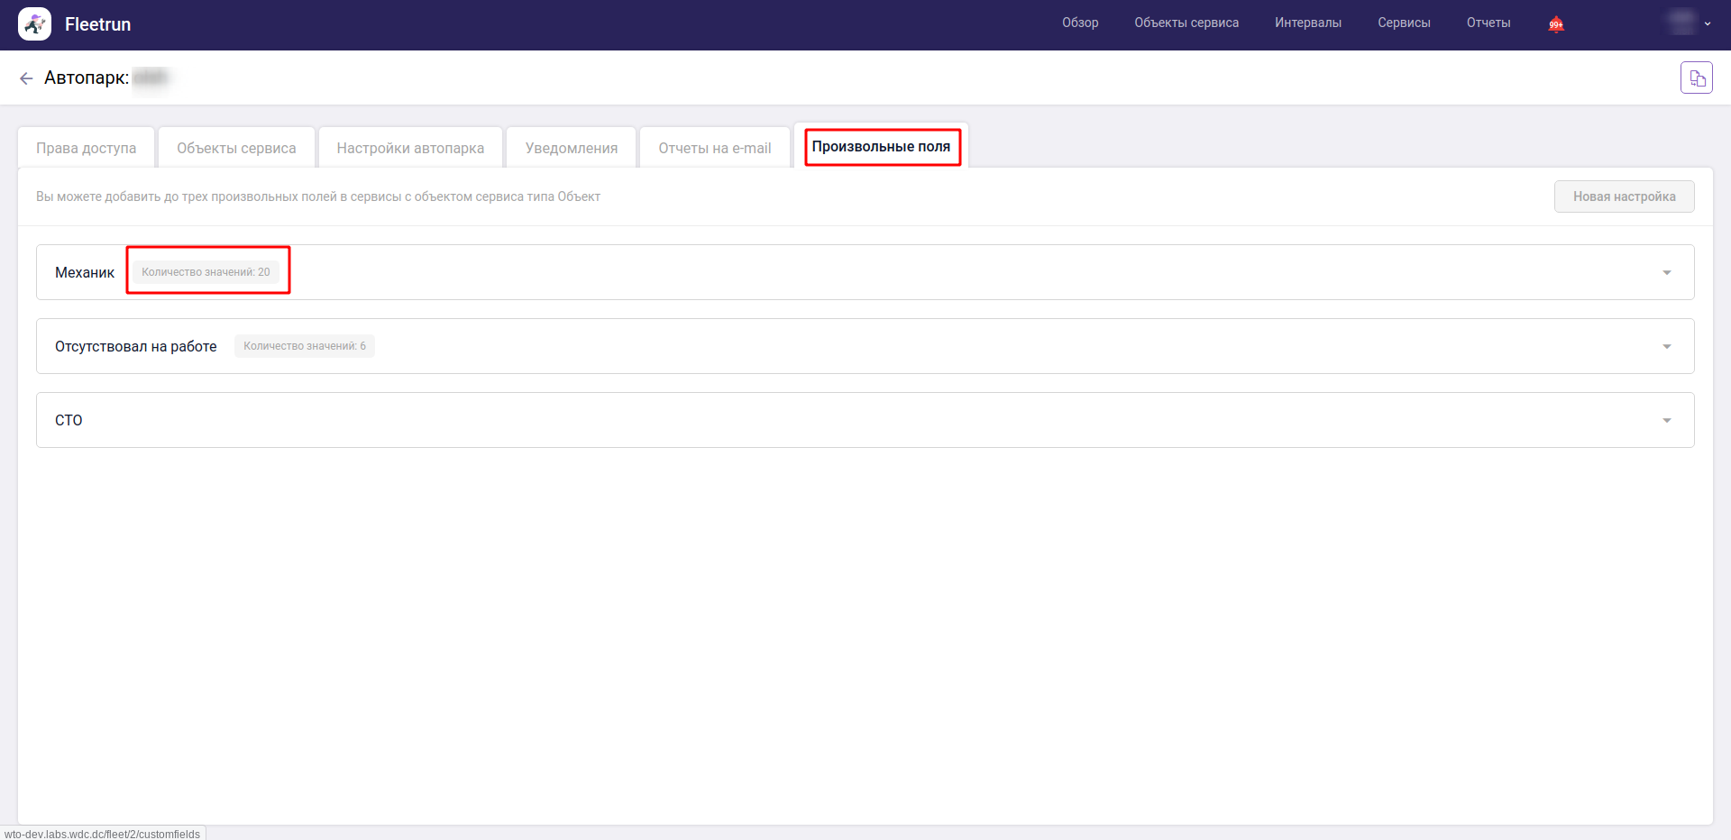The image size is (1731, 840).
Task: Expand the СТО field row
Action: [x=1666, y=420]
